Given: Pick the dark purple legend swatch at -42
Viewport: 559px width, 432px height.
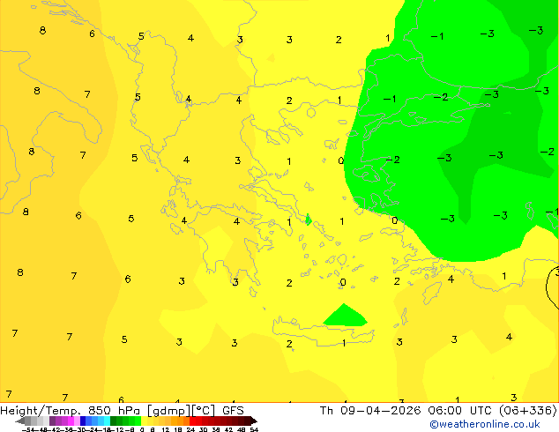Looking at the screenshot, I should point(52,421).
